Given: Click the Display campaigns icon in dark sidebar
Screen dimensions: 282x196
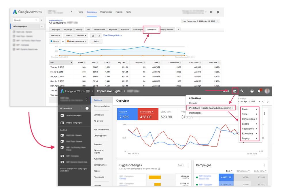Looking at the screenshot, I should tap(62, 123).
